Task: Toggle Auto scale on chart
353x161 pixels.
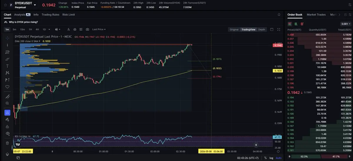Action: pyautogui.click(x=278, y=158)
